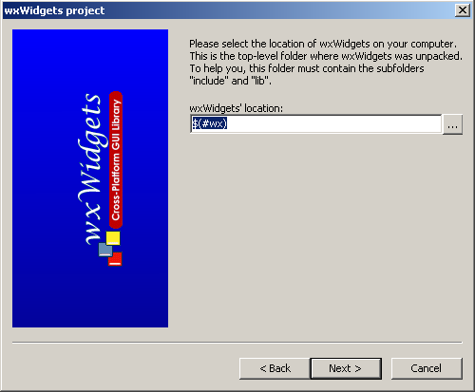Go to the next wizard page
The width and height of the screenshot is (475, 392).
click(346, 368)
